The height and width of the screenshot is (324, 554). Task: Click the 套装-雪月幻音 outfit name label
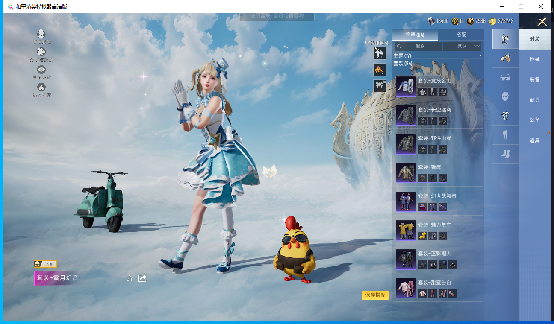pyautogui.click(x=58, y=278)
